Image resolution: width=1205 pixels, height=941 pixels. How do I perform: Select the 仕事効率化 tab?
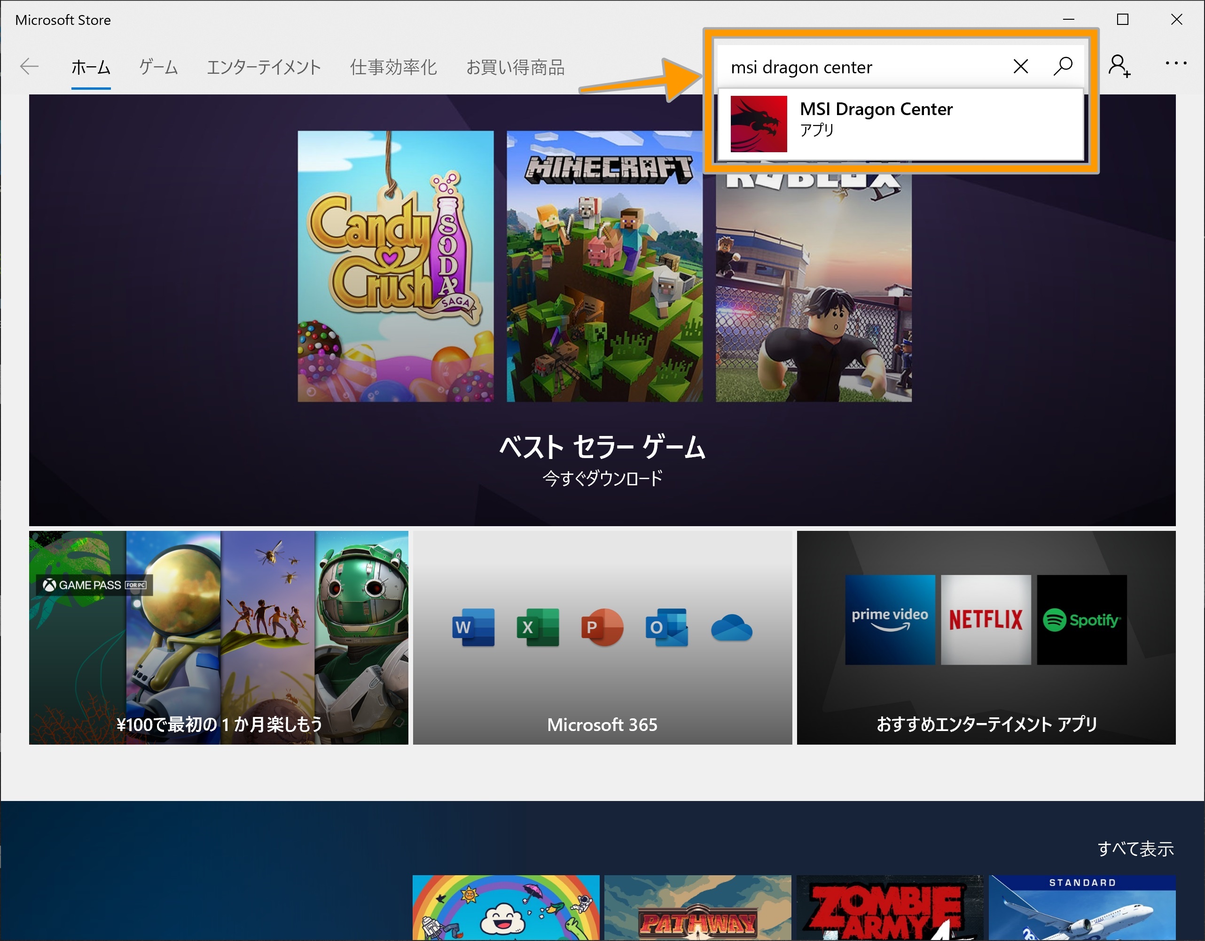click(x=393, y=67)
